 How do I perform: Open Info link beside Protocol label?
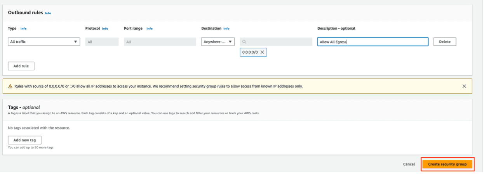105,29
